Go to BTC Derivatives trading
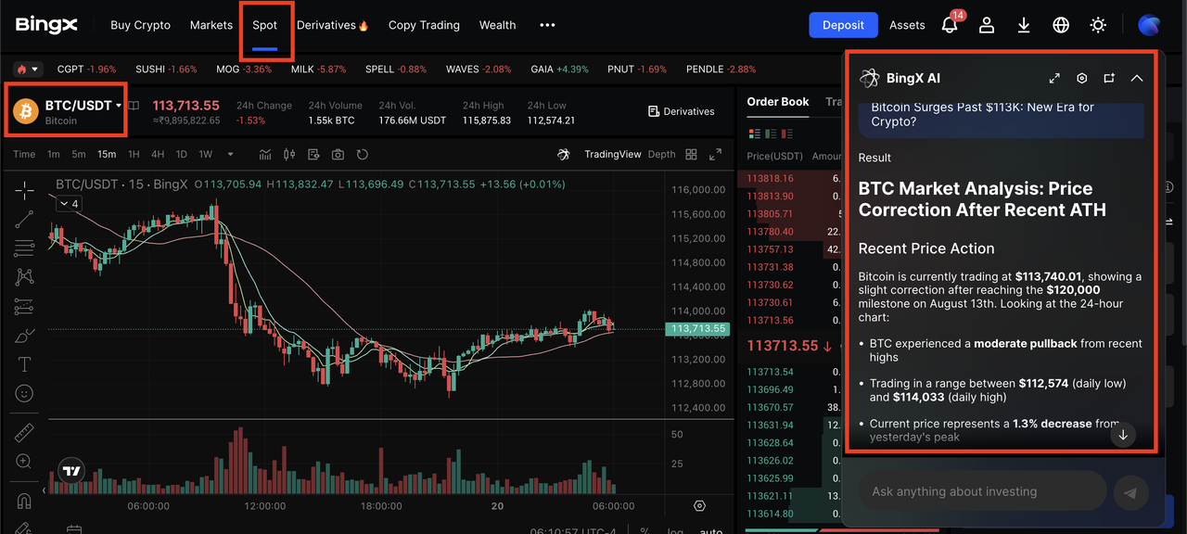Image resolution: width=1187 pixels, height=534 pixels. click(681, 111)
